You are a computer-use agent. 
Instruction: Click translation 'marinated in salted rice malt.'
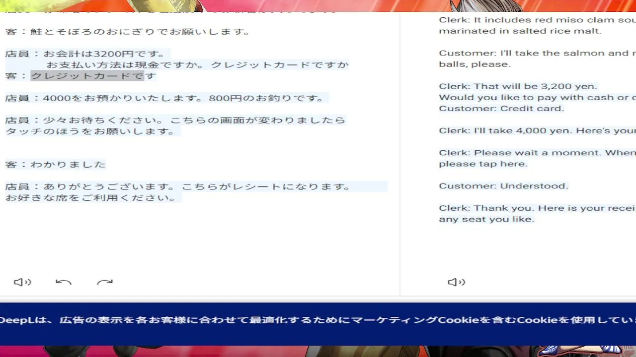520,31
